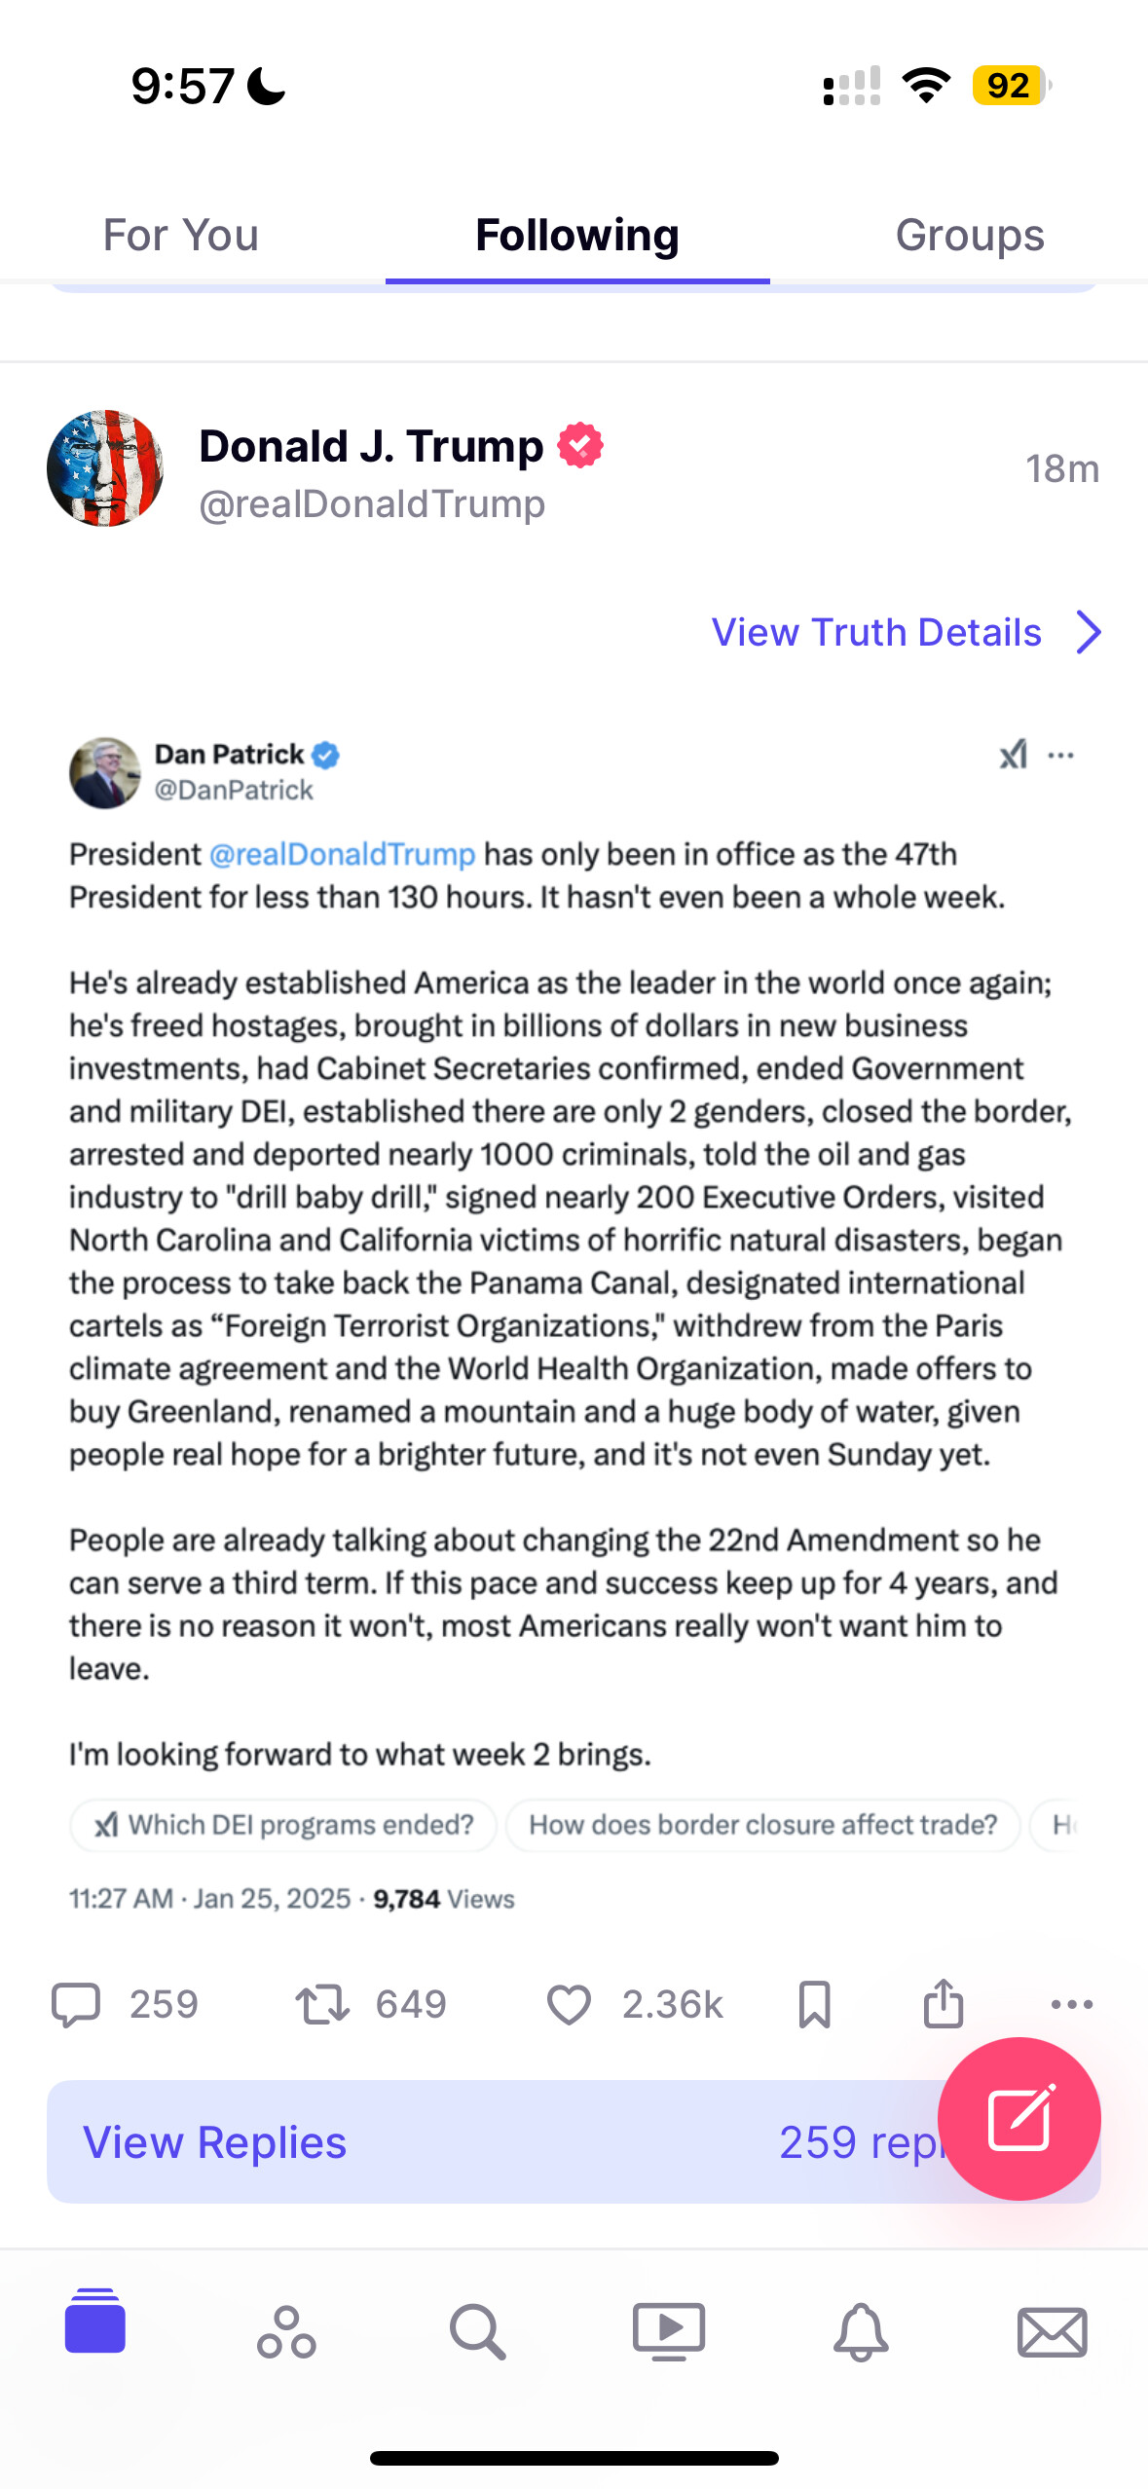Switch to the For You tab

(x=181, y=236)
